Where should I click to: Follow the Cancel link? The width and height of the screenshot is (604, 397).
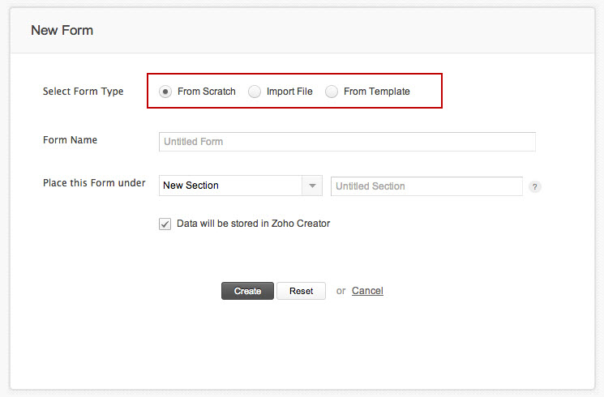click(367, 291)
